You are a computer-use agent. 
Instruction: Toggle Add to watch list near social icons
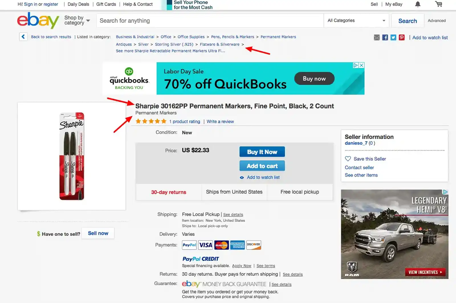(x=430, y=37)
